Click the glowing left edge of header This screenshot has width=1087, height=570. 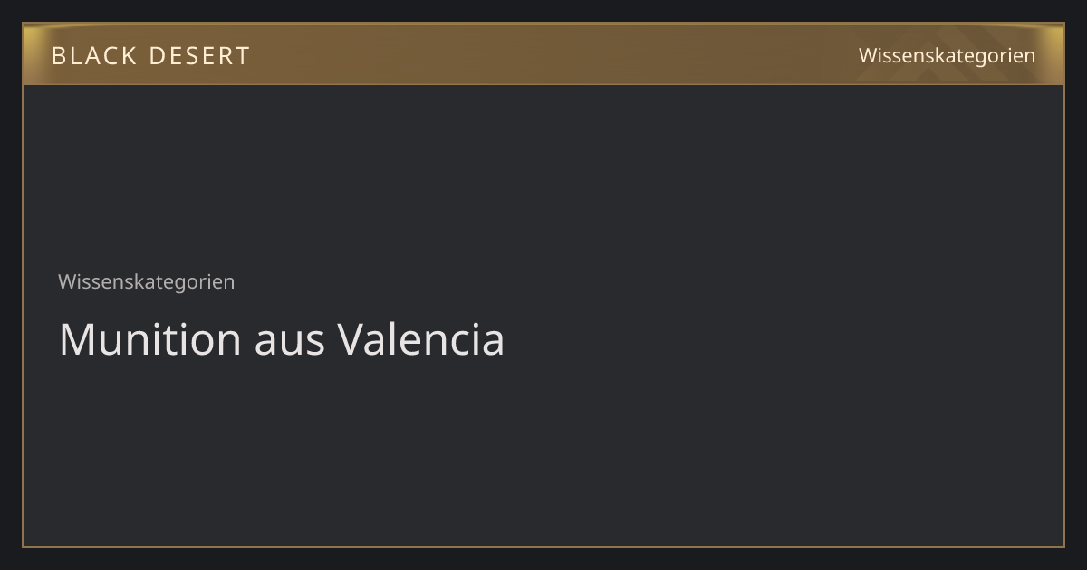[31, 54]
